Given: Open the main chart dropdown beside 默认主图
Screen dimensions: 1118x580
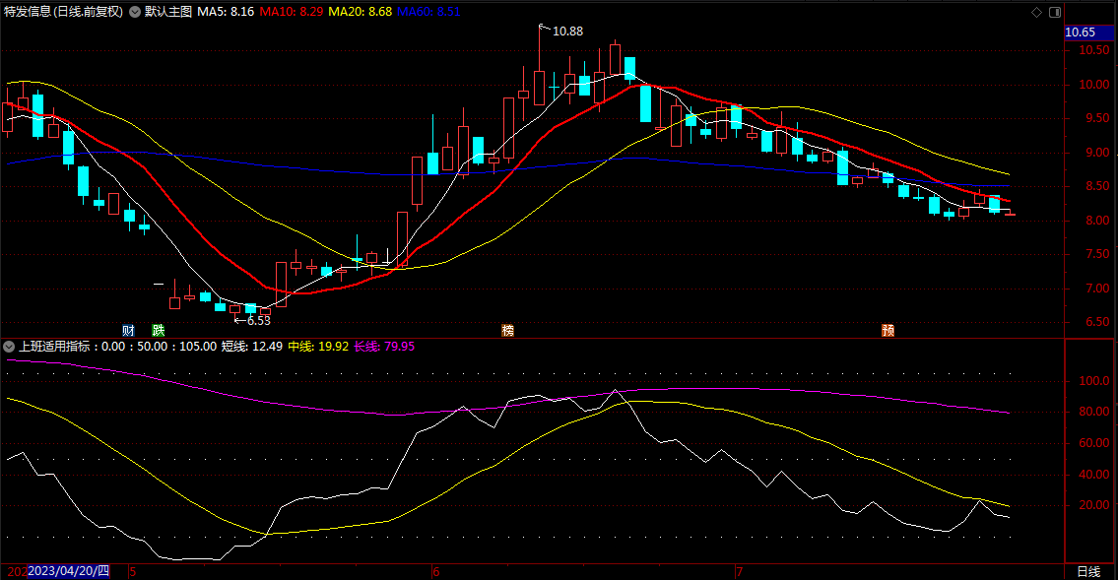Looking at the screenshot, I should pos(135,12).
